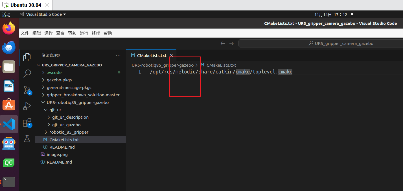Screen dimensions: 403x191
Task: Expand gripper_breakdown_solution-master folder
Action: tap(43, 95)
